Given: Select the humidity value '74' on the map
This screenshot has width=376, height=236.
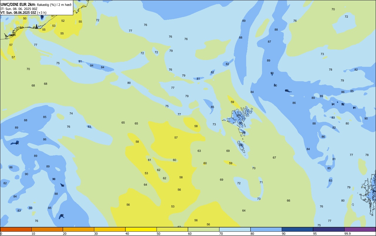Looking at the screenshot, I should tap(71, 114).
